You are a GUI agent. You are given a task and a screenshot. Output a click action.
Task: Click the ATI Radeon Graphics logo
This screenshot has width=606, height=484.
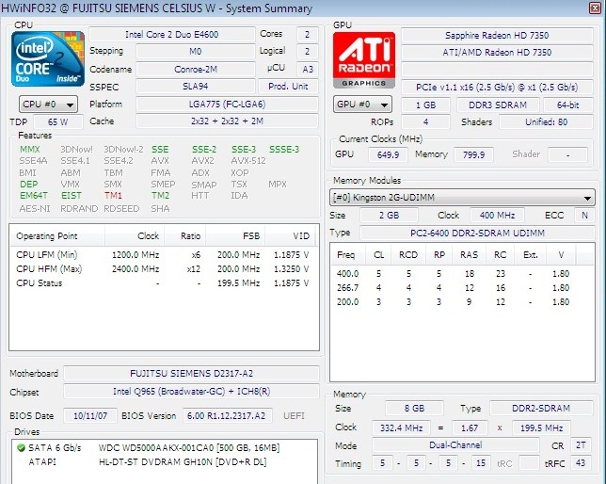(364, 60)
